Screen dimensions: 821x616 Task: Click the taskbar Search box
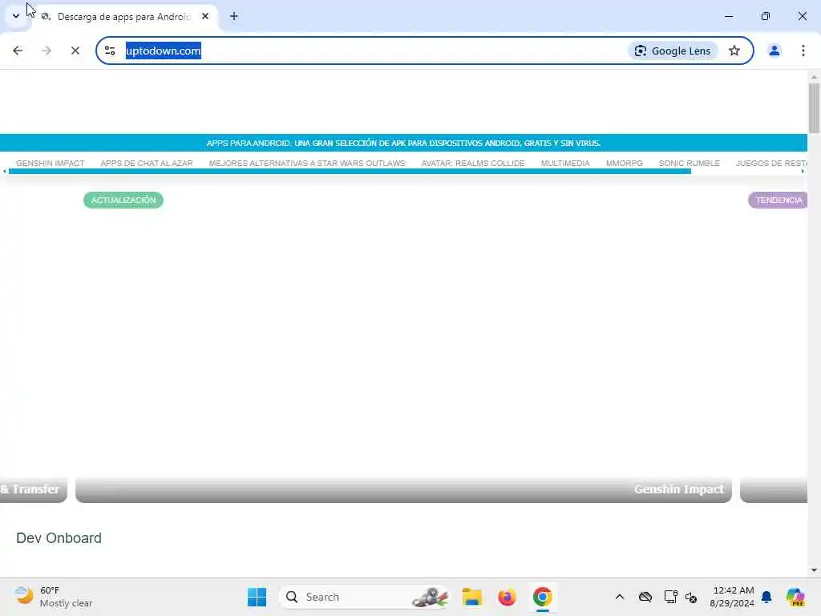click(x=365, y=597)
